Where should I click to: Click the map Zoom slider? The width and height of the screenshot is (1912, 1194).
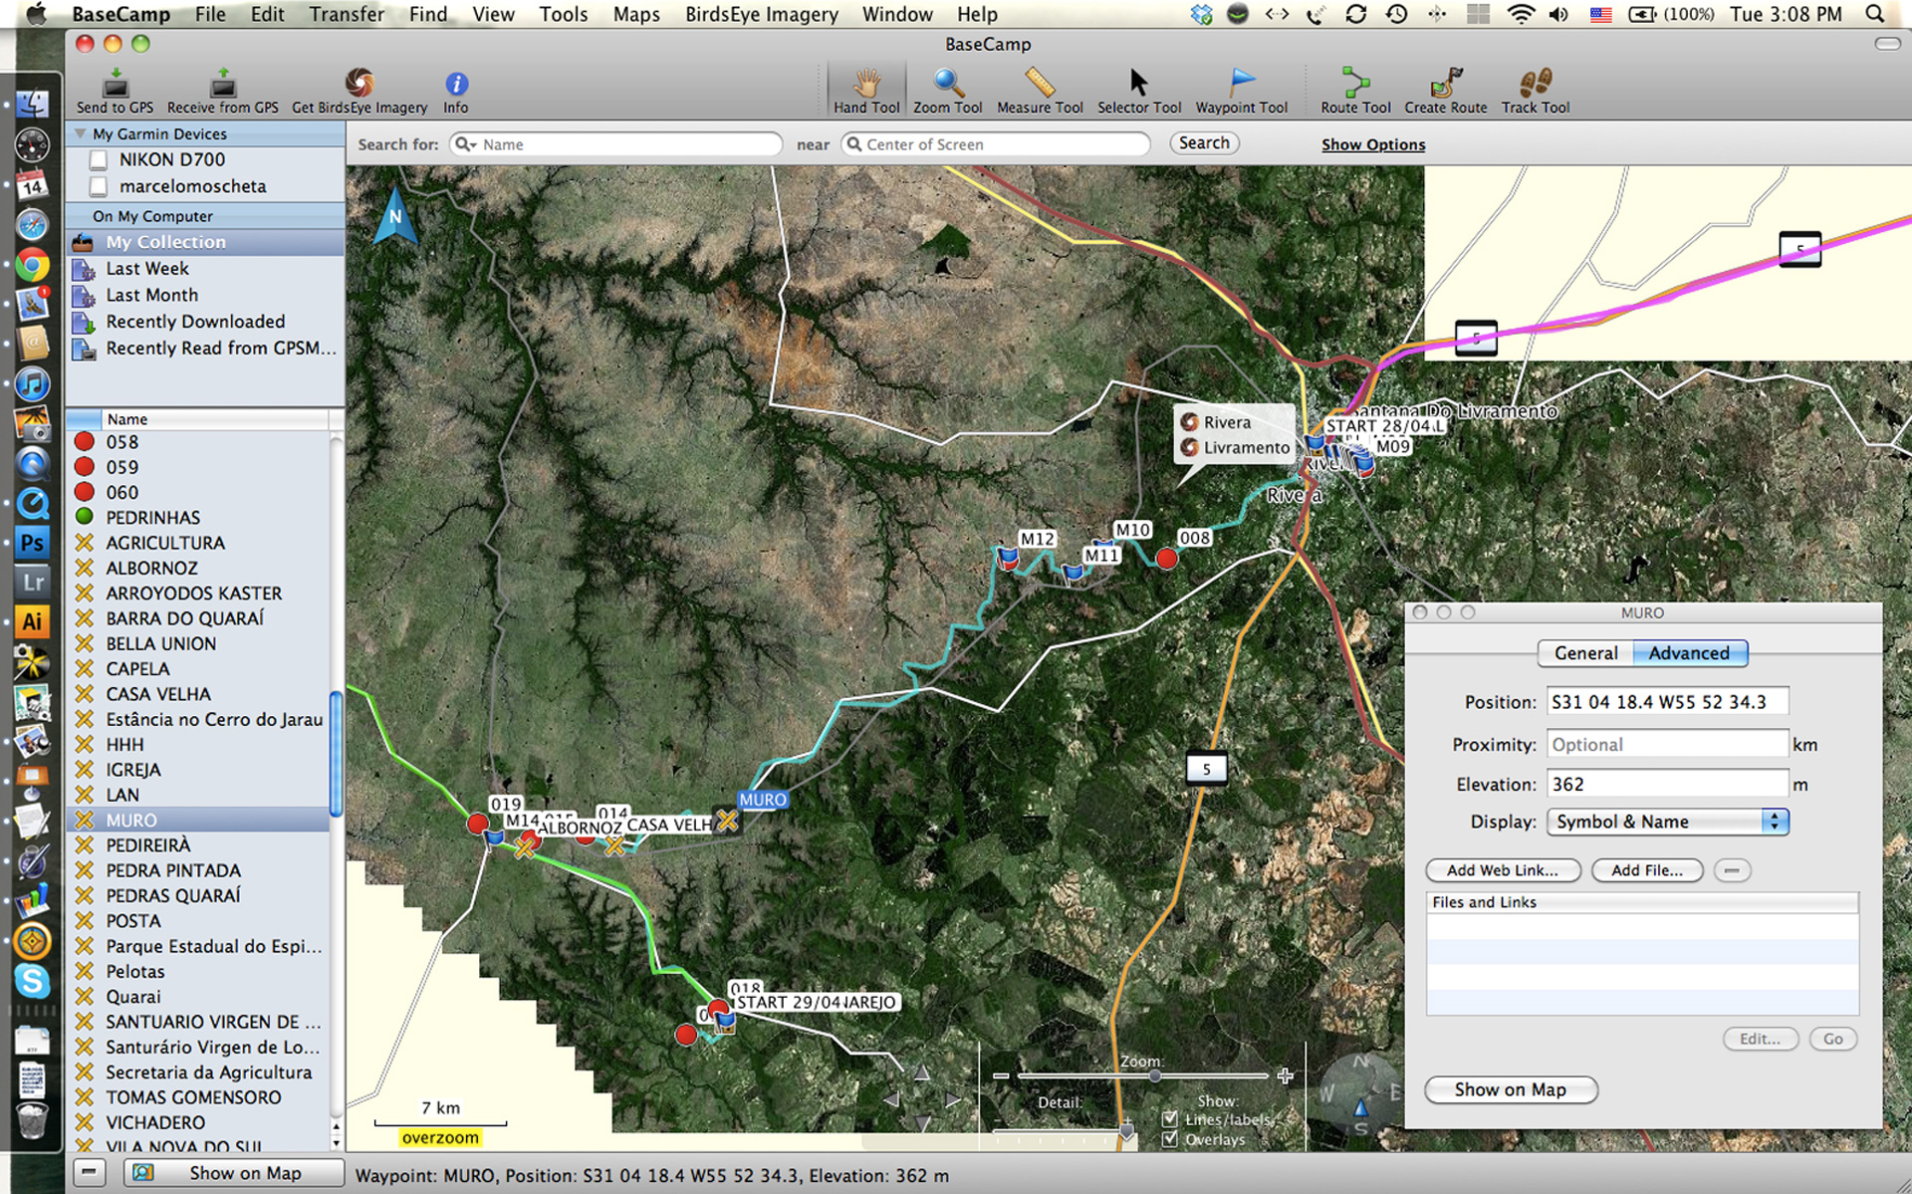[x=1154, y=1076]
